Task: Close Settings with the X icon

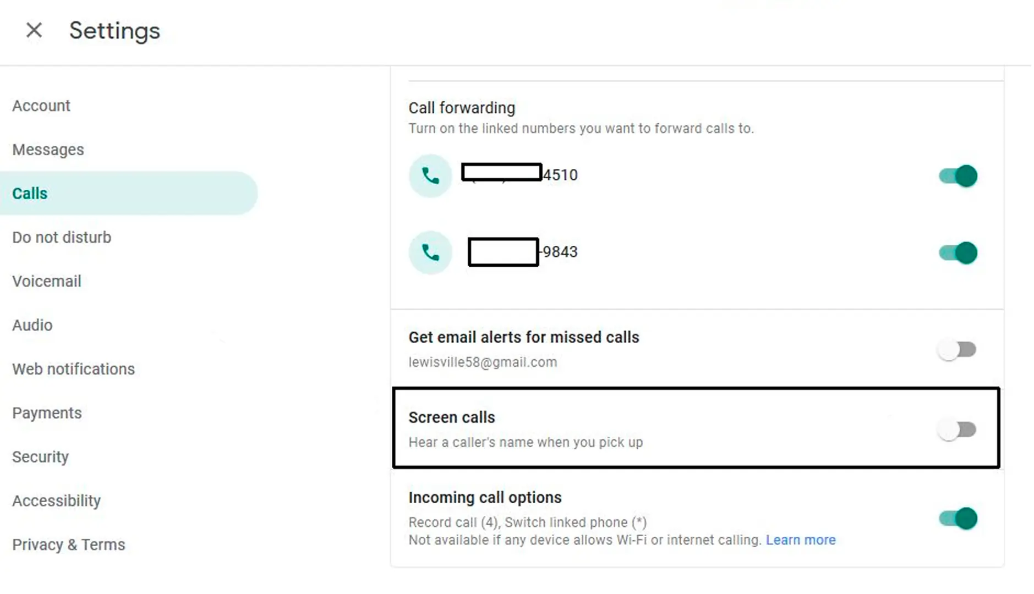Action: click(34, 30)
